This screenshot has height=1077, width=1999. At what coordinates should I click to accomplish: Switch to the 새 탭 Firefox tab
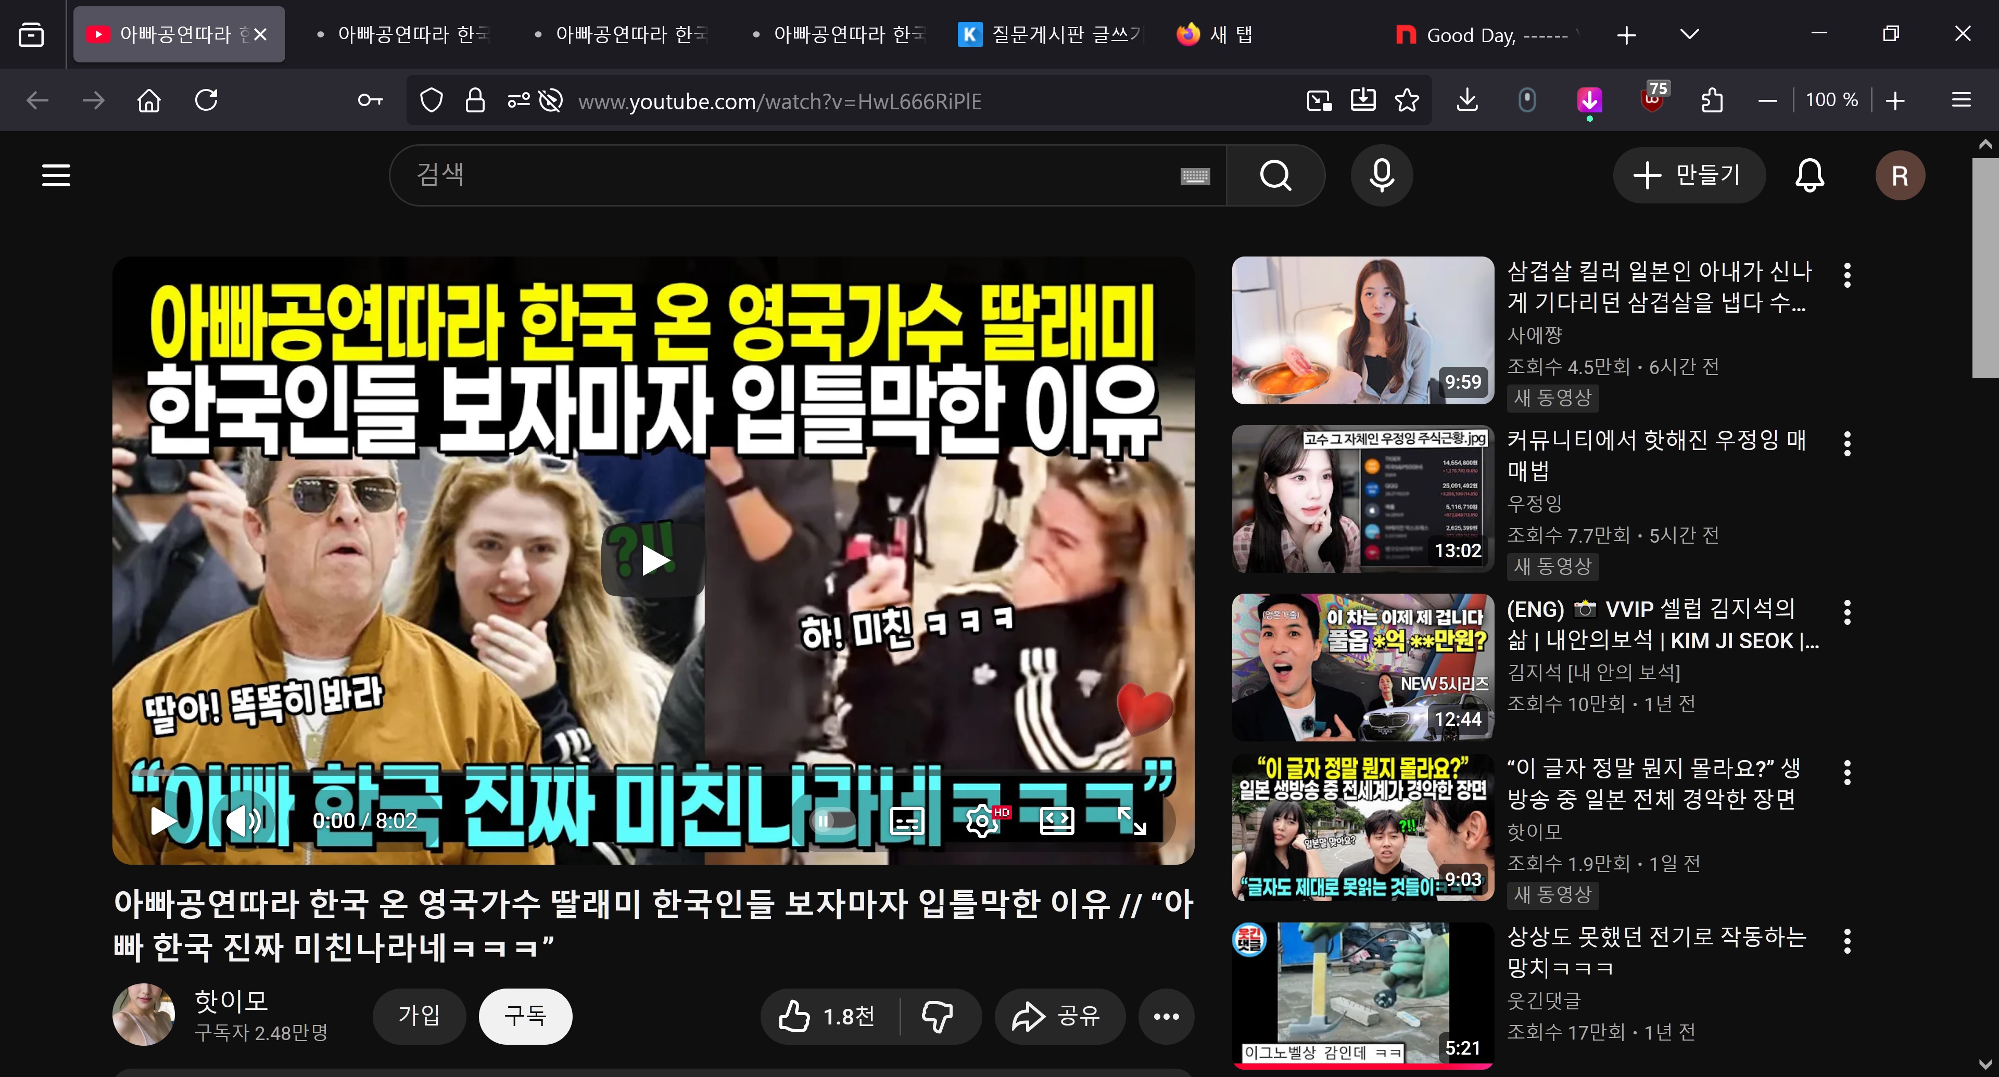coord(1216,34)
